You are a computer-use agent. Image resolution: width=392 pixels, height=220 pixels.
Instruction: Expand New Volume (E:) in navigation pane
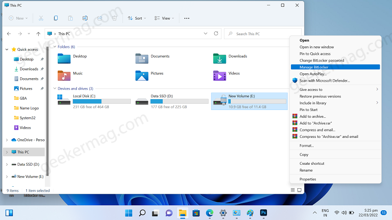[x=7, y=176]
